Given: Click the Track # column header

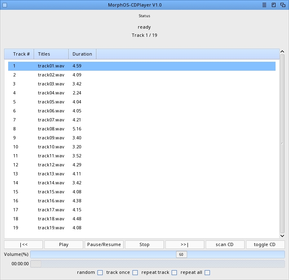Looking at the screenshot, I should tap(19, 54).
